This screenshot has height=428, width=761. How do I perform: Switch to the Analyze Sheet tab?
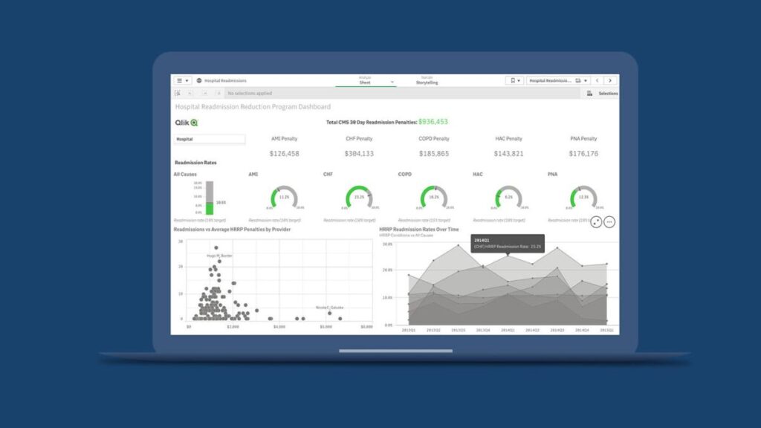coord(365,80)
